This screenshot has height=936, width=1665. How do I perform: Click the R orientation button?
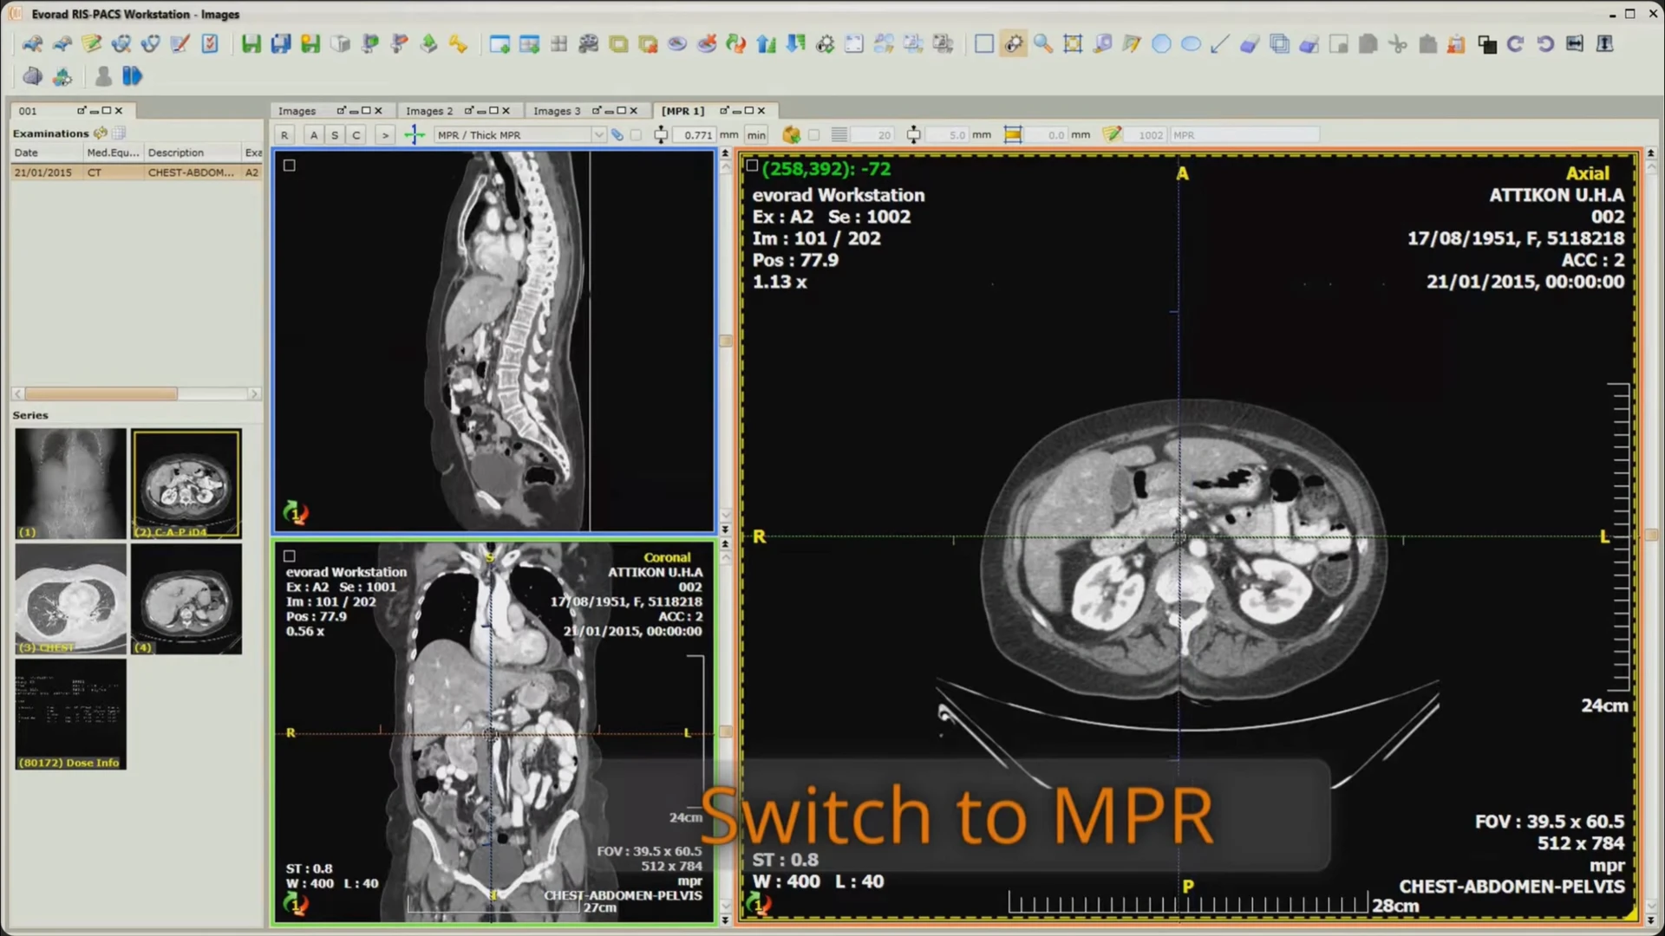(x=284, y=135)
